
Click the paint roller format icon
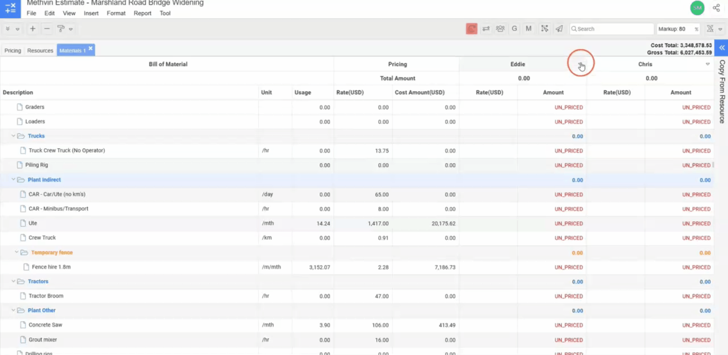[x=61, y=29]
